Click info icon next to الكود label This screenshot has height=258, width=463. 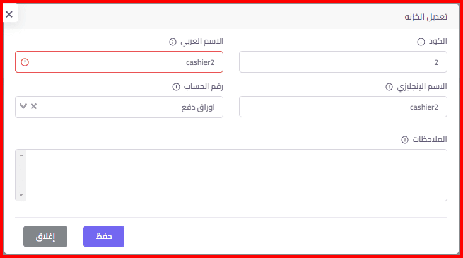(421, 42)
